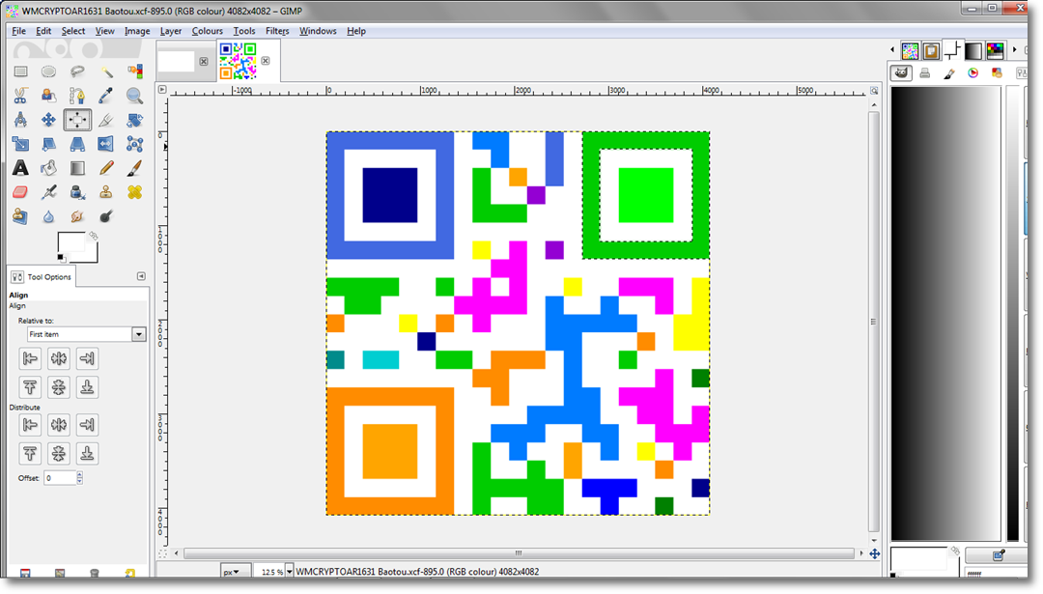Select the Scale tool

tap(20, 144)
